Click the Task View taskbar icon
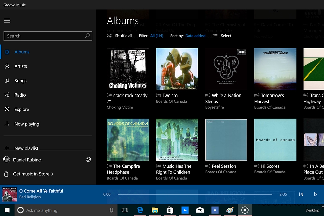Viewport: 324px width, 216px height. pos(125,210)
